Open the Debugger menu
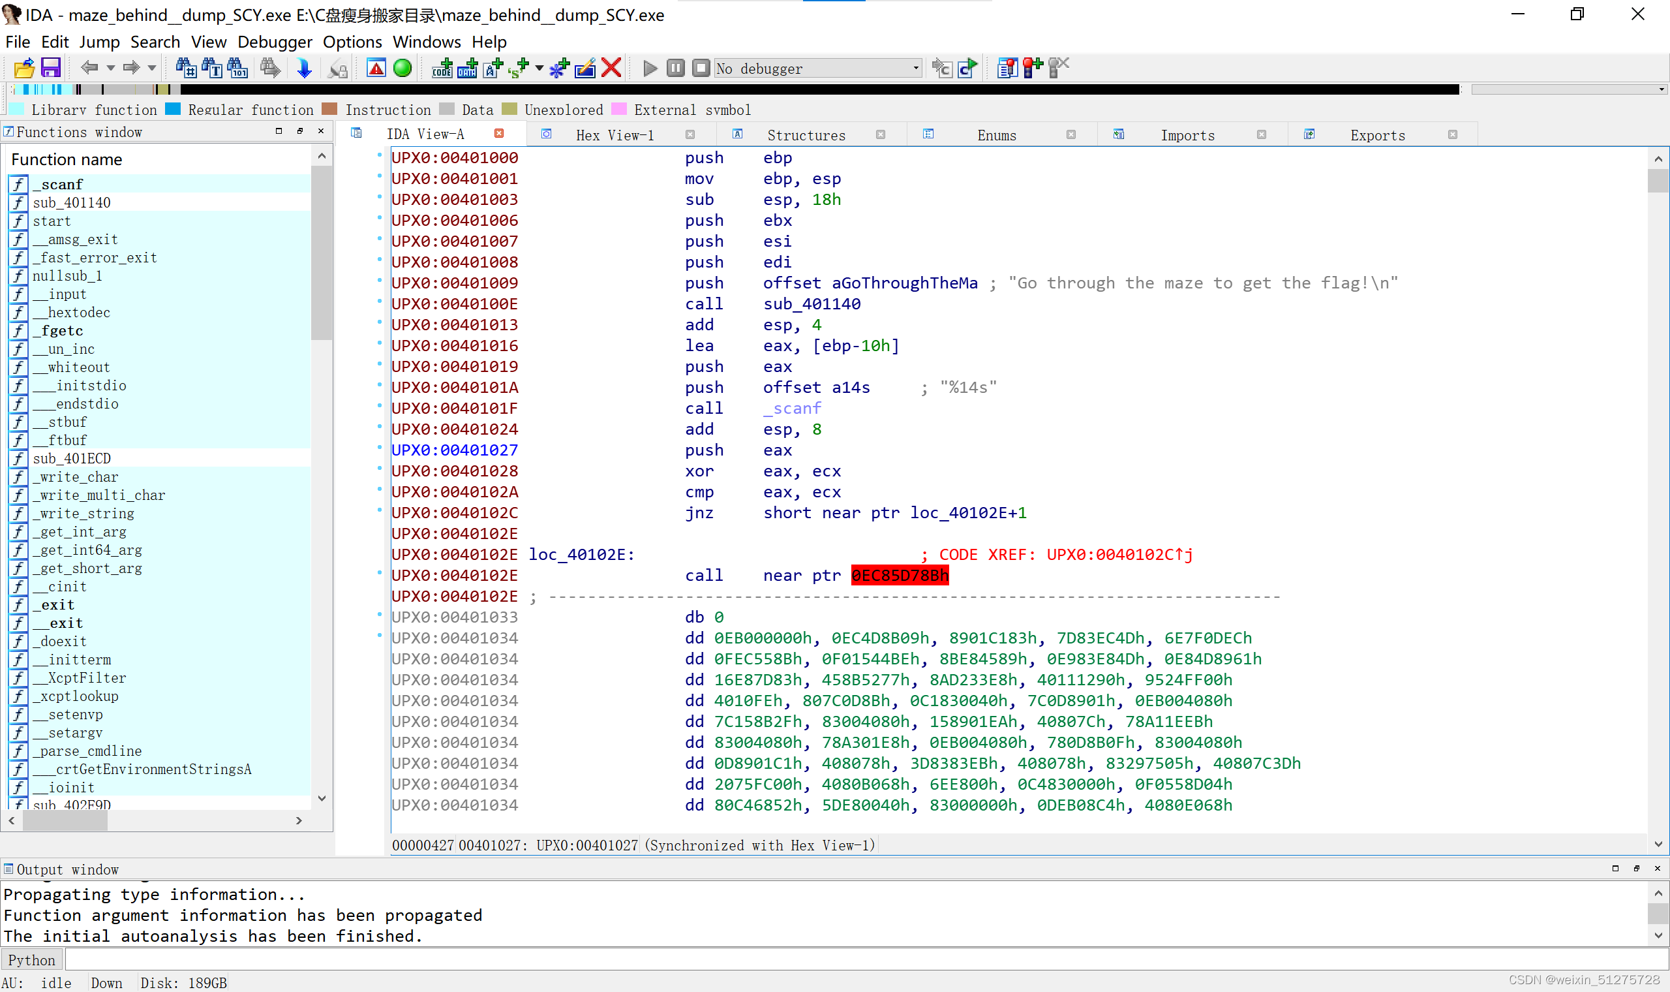Image resolution: width=1670 pixels, height=992 pixels. click(275, 42)
